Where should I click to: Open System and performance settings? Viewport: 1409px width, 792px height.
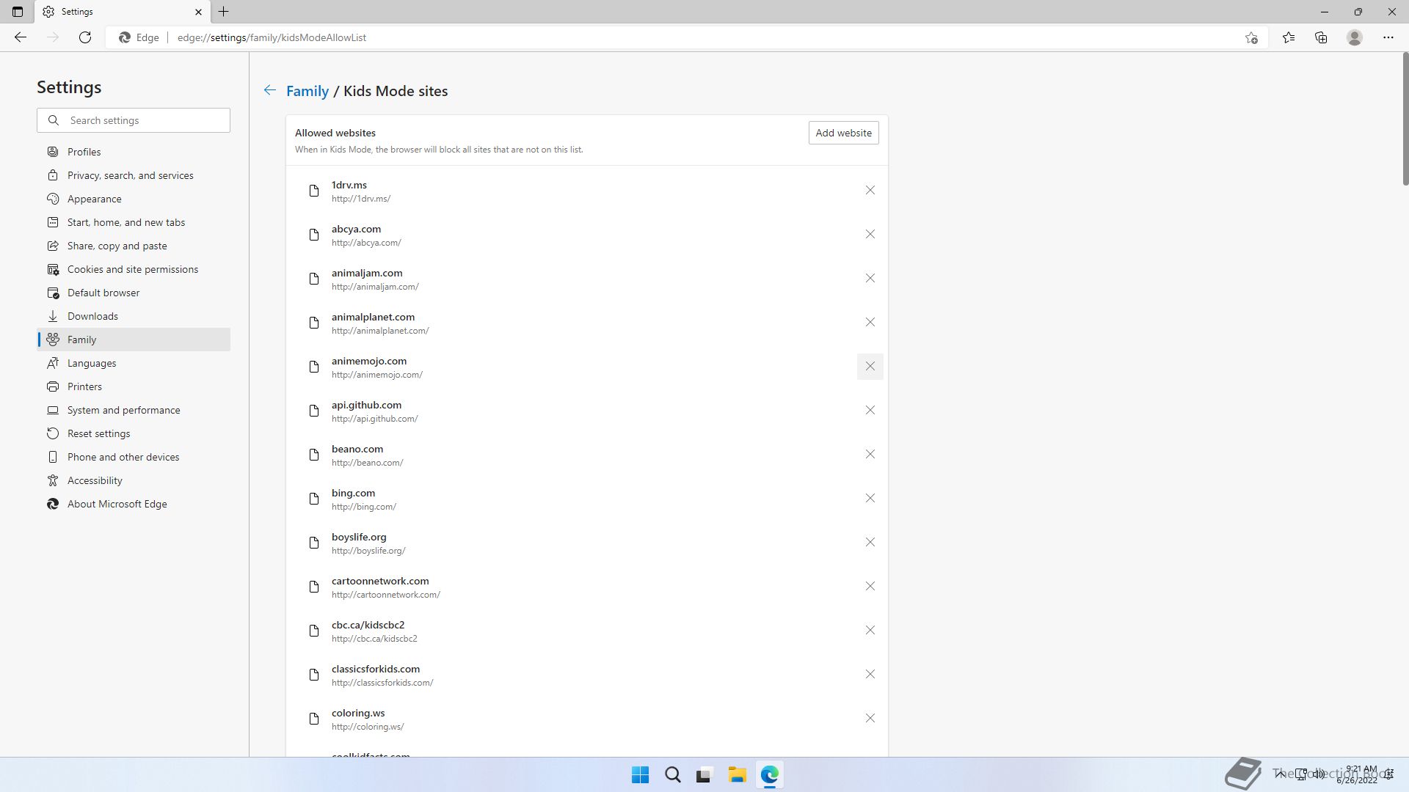[134, 410]
